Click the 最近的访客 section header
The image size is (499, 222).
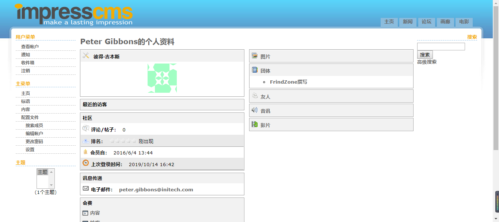[x=162, y=104]
